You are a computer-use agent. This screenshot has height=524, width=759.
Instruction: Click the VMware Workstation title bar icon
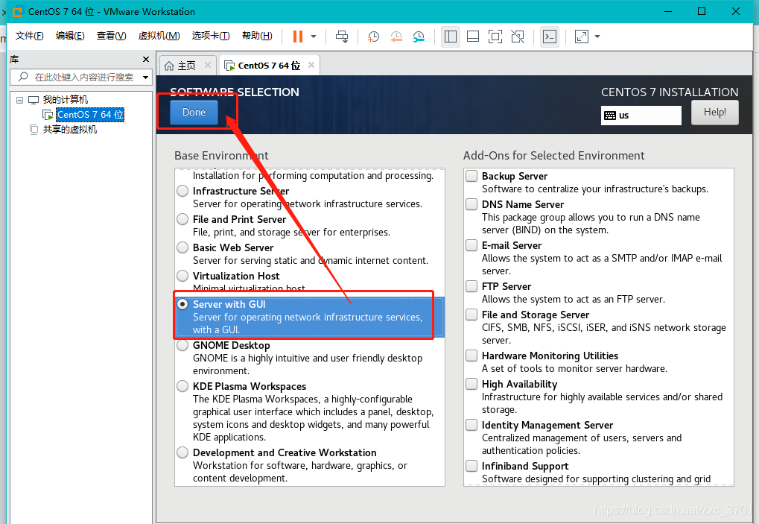(x=17, y=12)
